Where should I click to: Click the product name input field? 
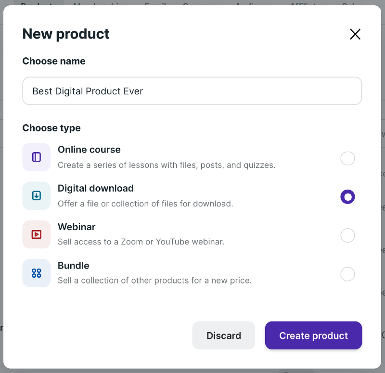(x=192, y=91)
